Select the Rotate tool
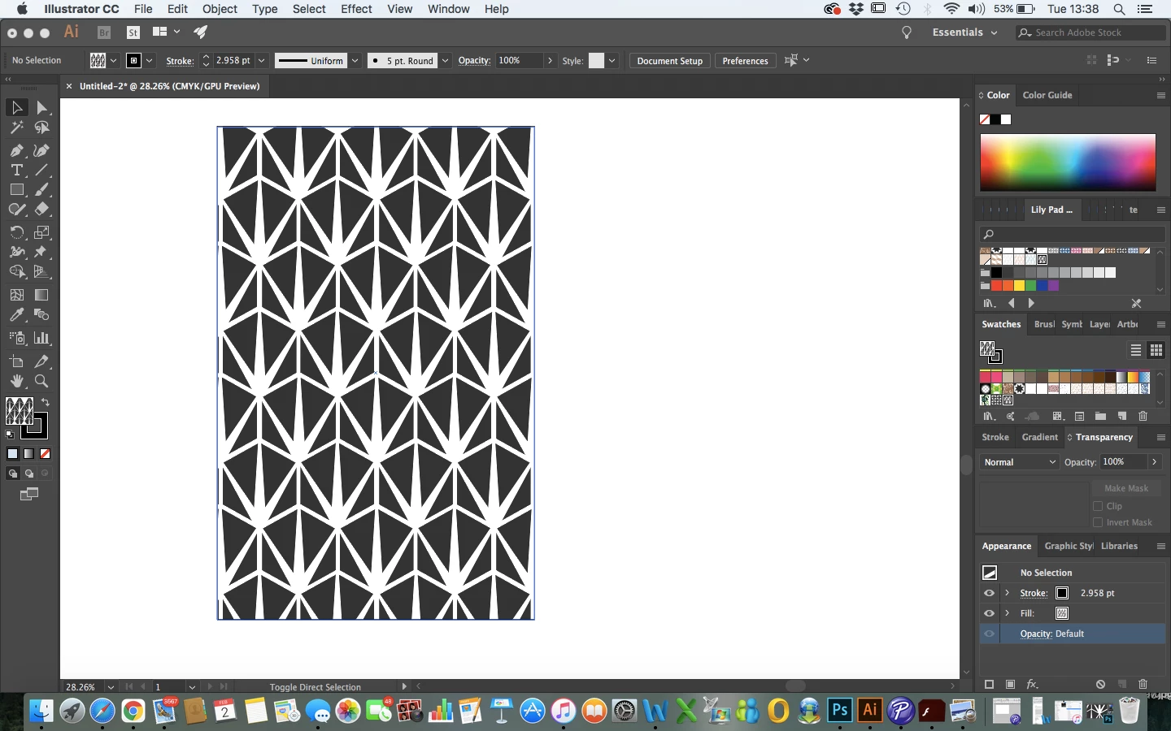 point(16,232)
